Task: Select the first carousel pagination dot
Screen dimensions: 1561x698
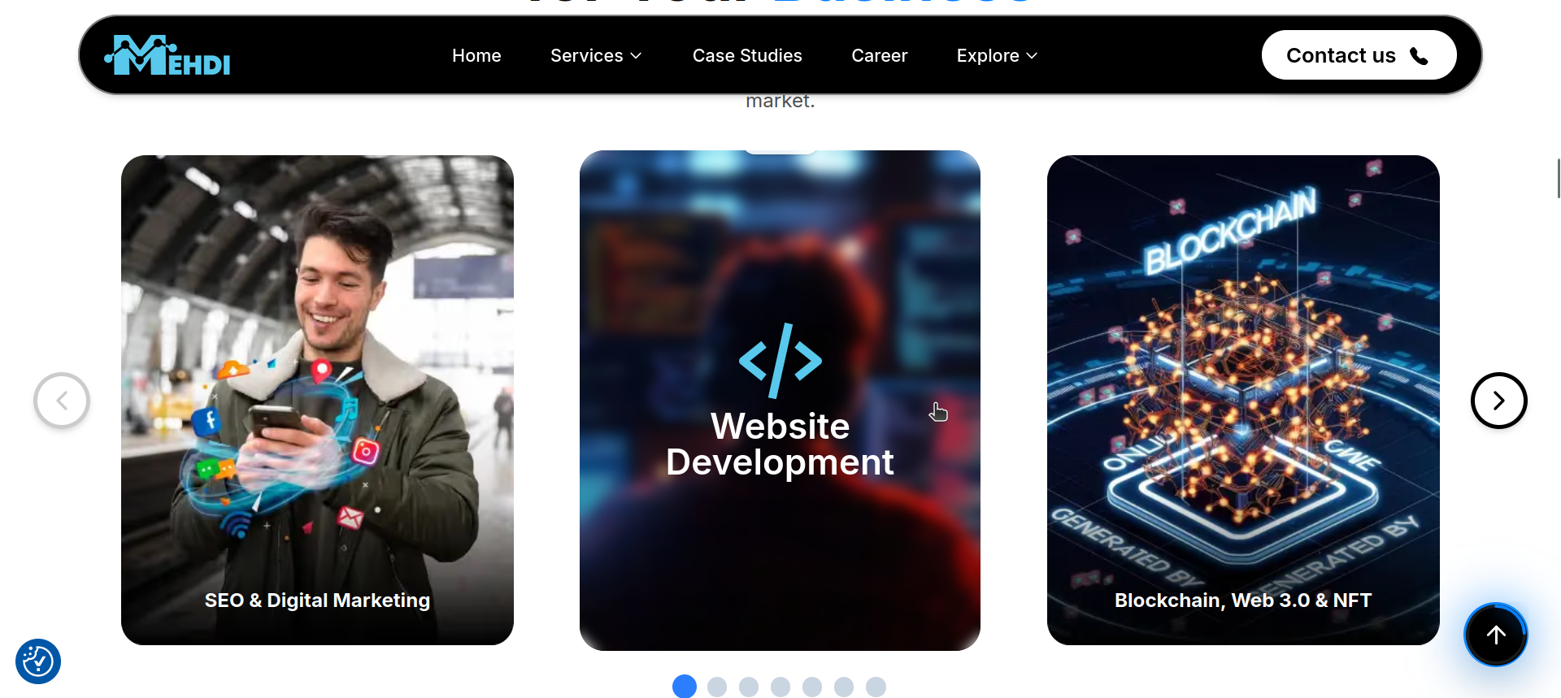Action: tap(685, 687)
